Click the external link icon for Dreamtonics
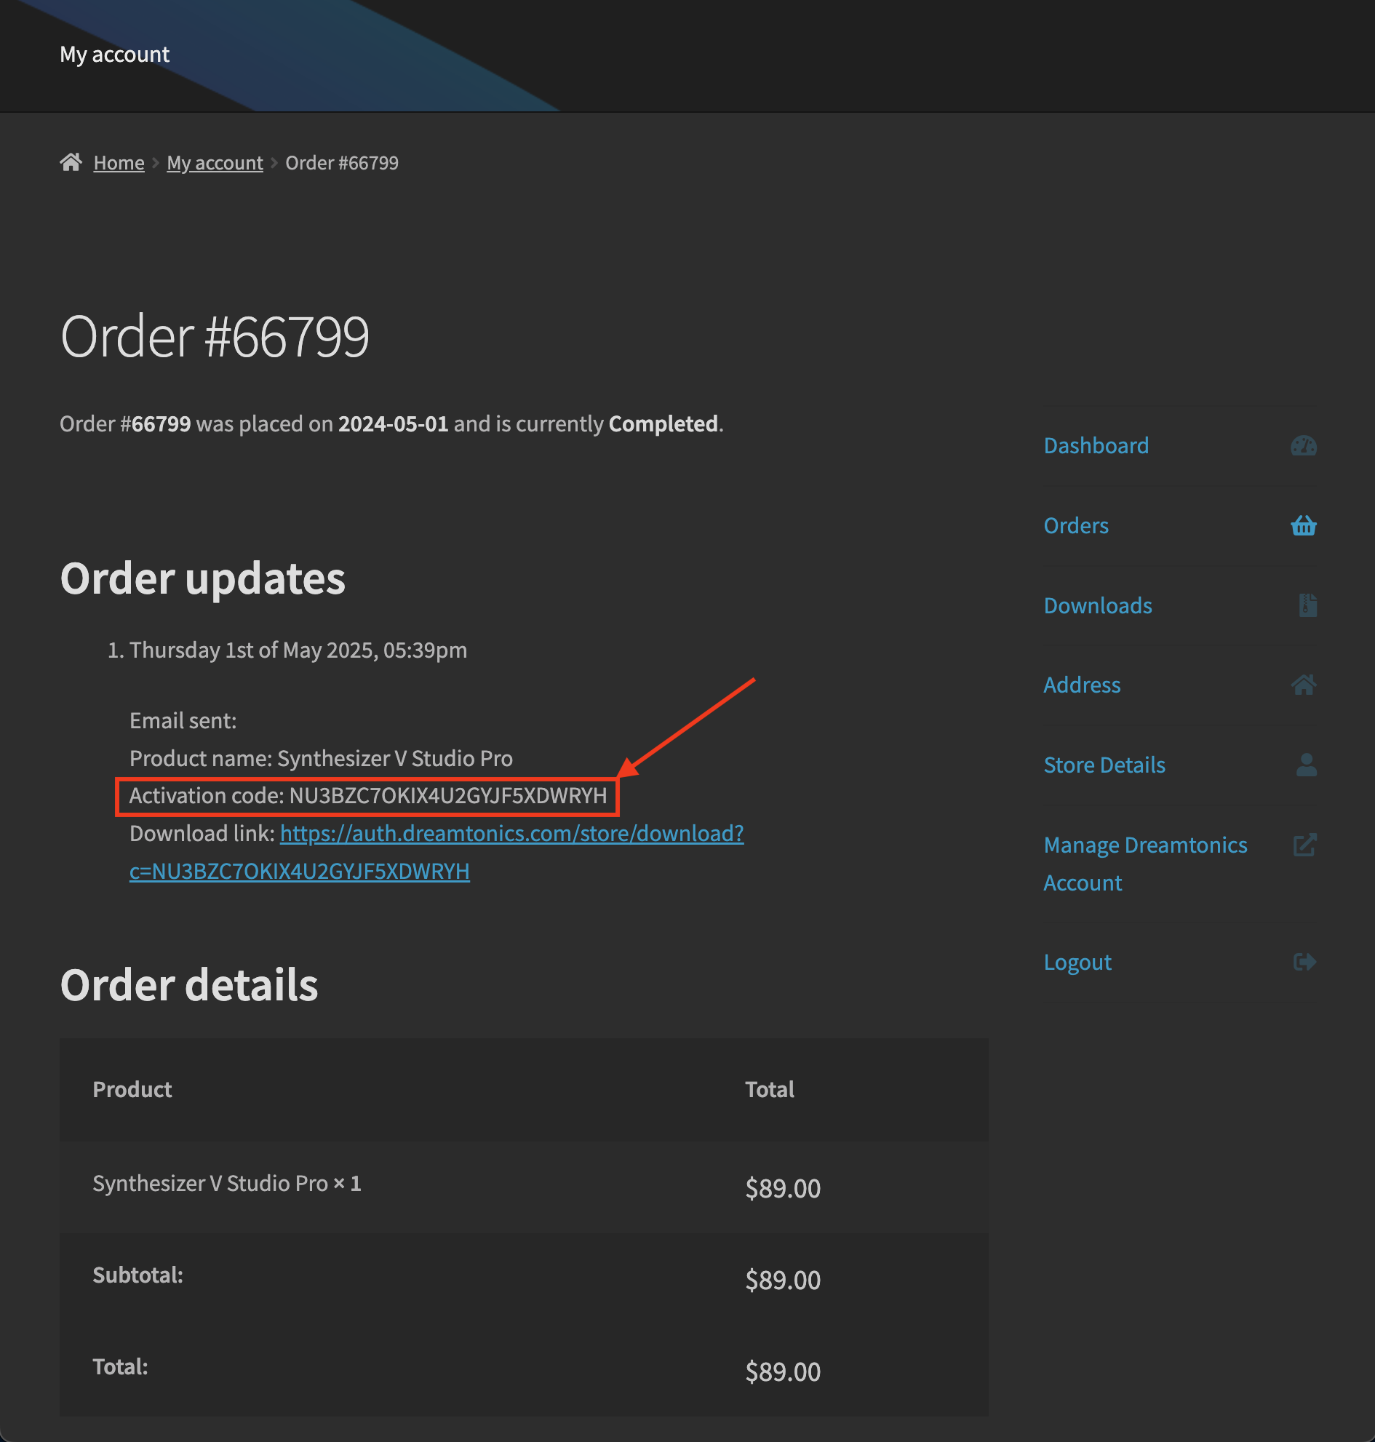 (1304, 845)
